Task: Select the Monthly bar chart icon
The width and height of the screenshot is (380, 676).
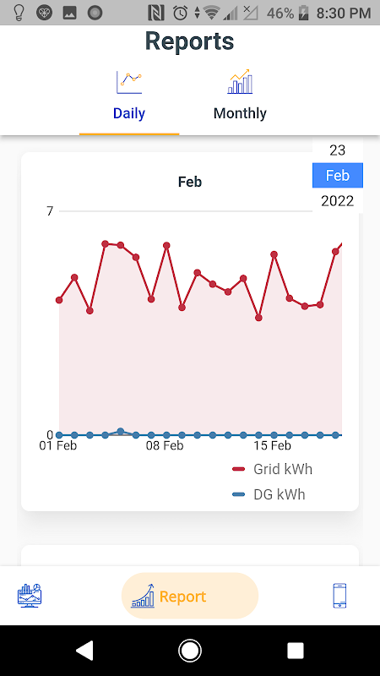Action: click(x=240, y=81)
